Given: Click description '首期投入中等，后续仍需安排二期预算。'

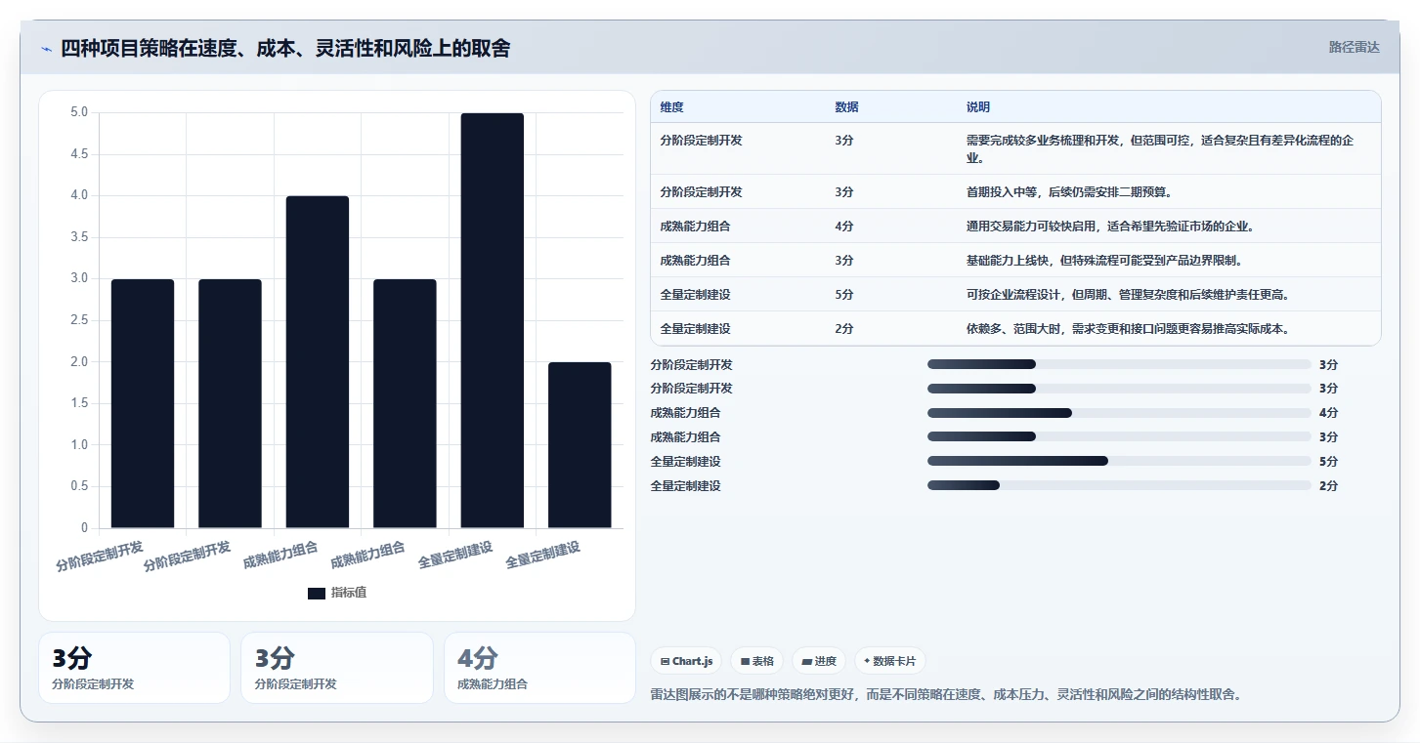Looking at the screenshot, I should 1069,192.
